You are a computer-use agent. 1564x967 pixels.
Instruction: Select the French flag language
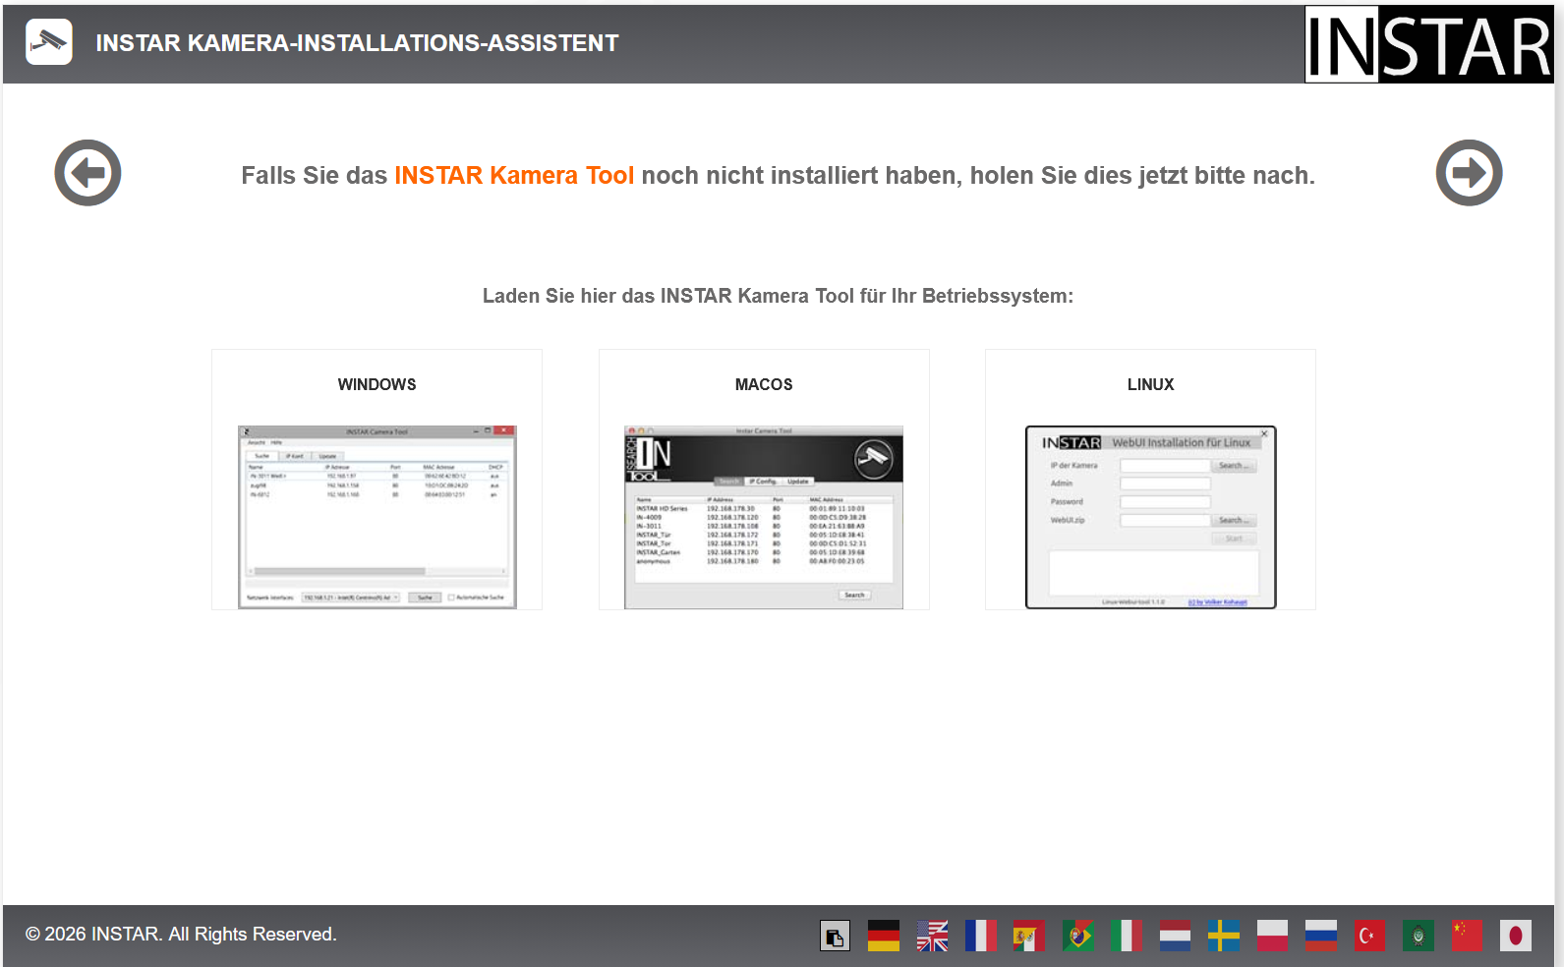coord(980,936)
